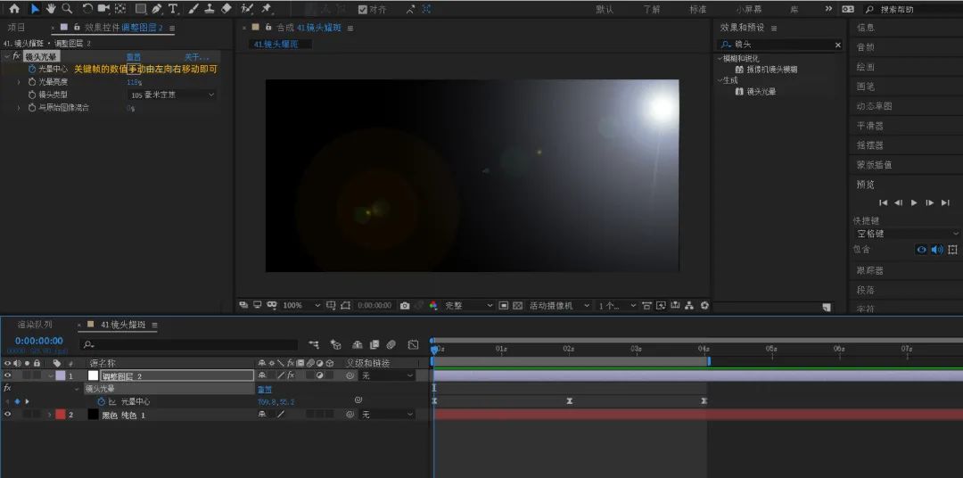
Task: Select the Roto Brush tool
Action: [247, 9]
